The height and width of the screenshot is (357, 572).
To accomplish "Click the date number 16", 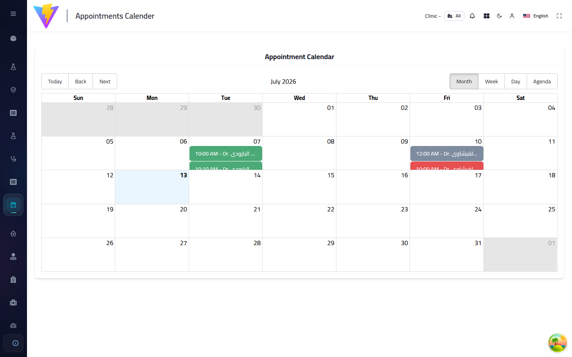I will coord(404,175).
